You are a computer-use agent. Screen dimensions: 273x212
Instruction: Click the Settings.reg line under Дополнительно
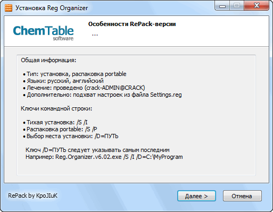coord(102,95)
